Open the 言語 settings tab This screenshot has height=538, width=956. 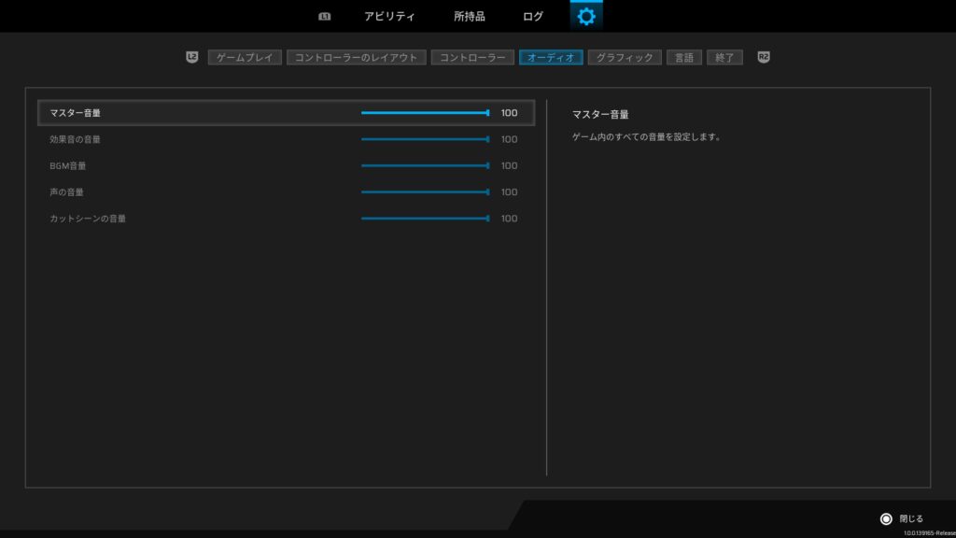pyautogui.click(x=684, y=57)
